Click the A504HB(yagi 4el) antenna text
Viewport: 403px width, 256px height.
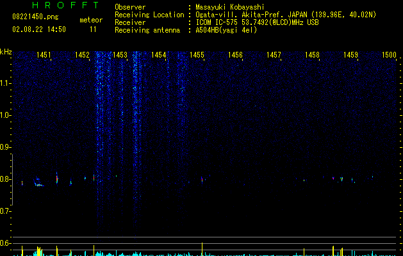pyautogui.click(x=226, y=30)
